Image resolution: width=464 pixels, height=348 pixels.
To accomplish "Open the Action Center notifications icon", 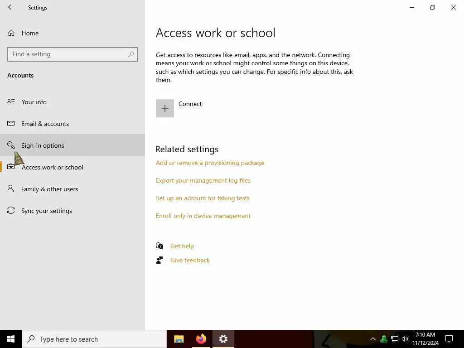I will 449,339.
